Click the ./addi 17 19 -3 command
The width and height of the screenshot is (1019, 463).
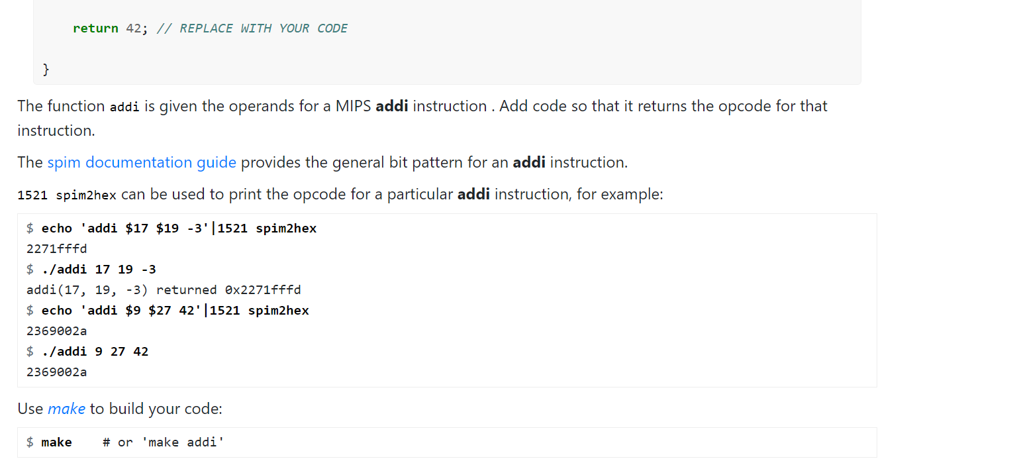coord(99,270)
